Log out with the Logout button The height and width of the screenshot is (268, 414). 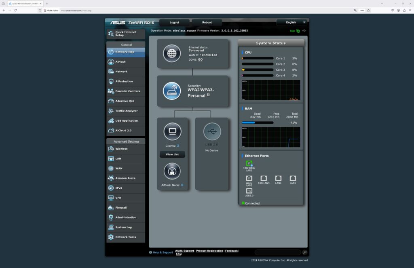tap(174, 23)
